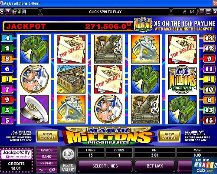Open left View Payout button
The image size is (217, 174).
(x=47, y=136)
